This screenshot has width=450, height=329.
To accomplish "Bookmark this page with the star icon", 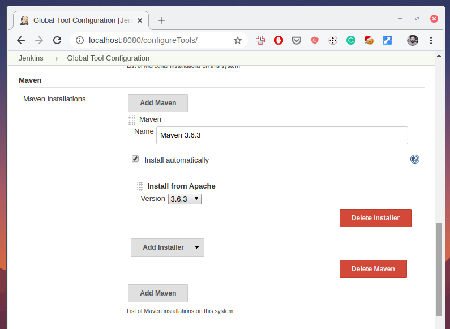I will [238, 40].
